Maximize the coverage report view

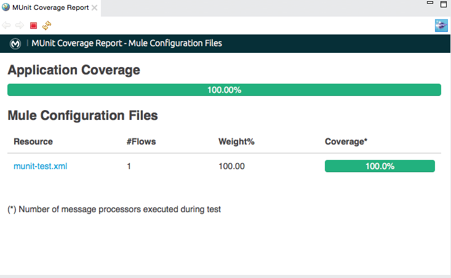click(x=443, y=4)
